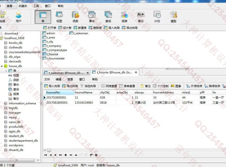
Task: Open the 函数 (Function) toolbar icon
Action: pyautogui.click(x=76, y=17)
